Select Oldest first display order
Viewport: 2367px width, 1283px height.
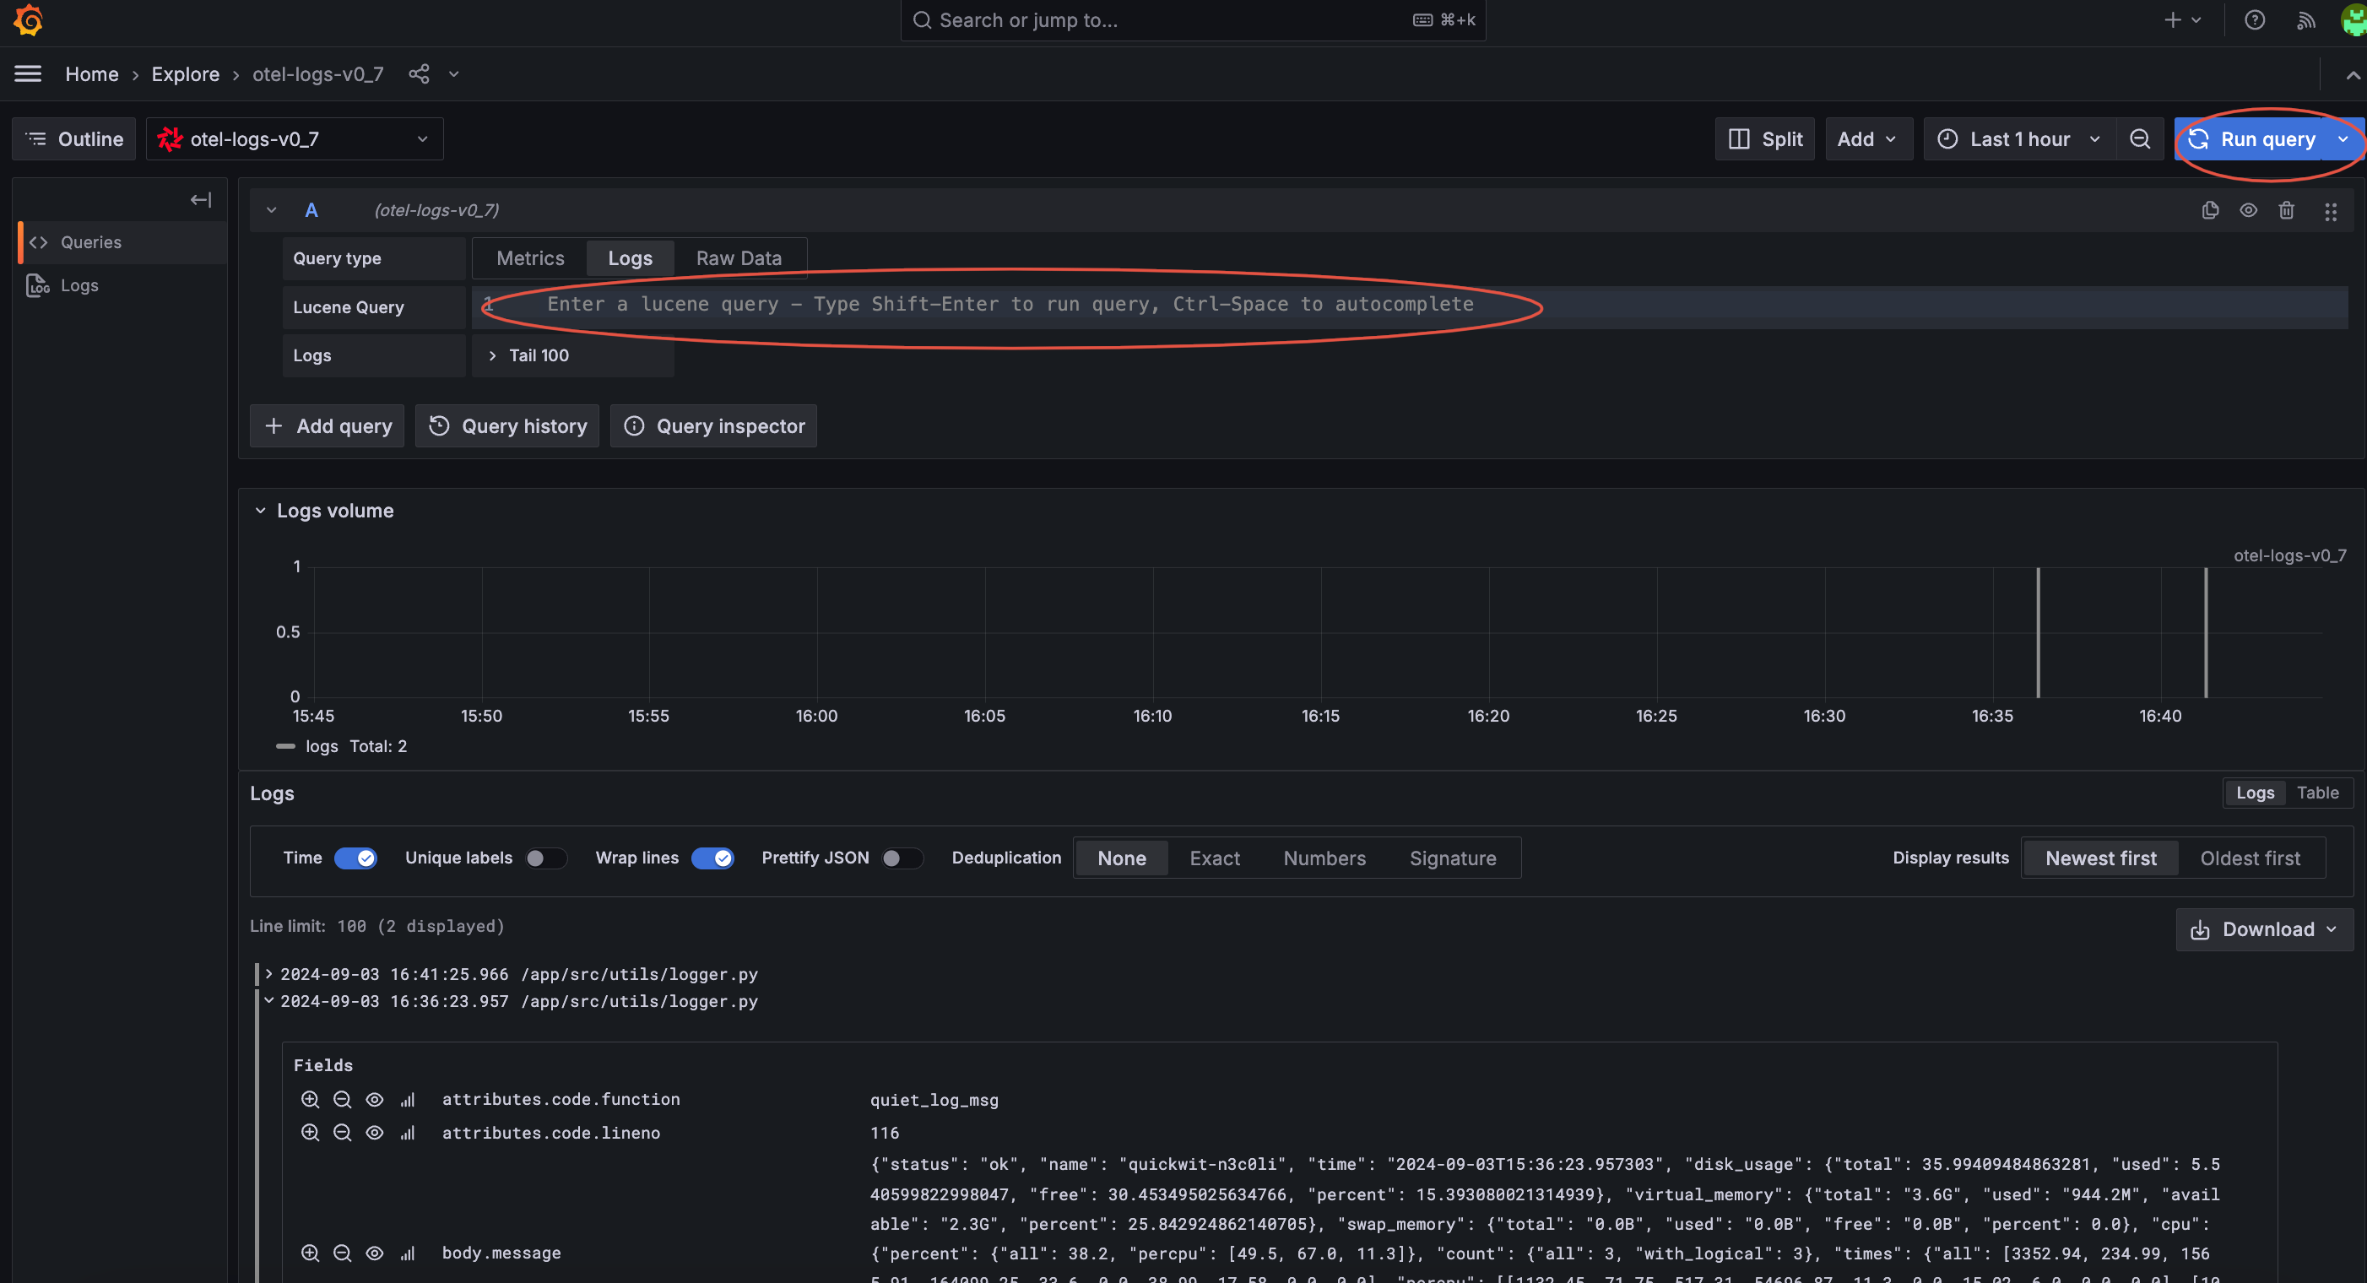(2250, 858)
